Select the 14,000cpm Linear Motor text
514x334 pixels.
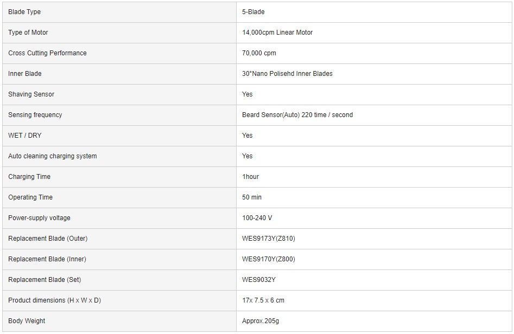point(277,33)
